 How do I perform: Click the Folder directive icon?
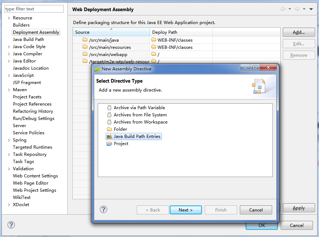110,129
